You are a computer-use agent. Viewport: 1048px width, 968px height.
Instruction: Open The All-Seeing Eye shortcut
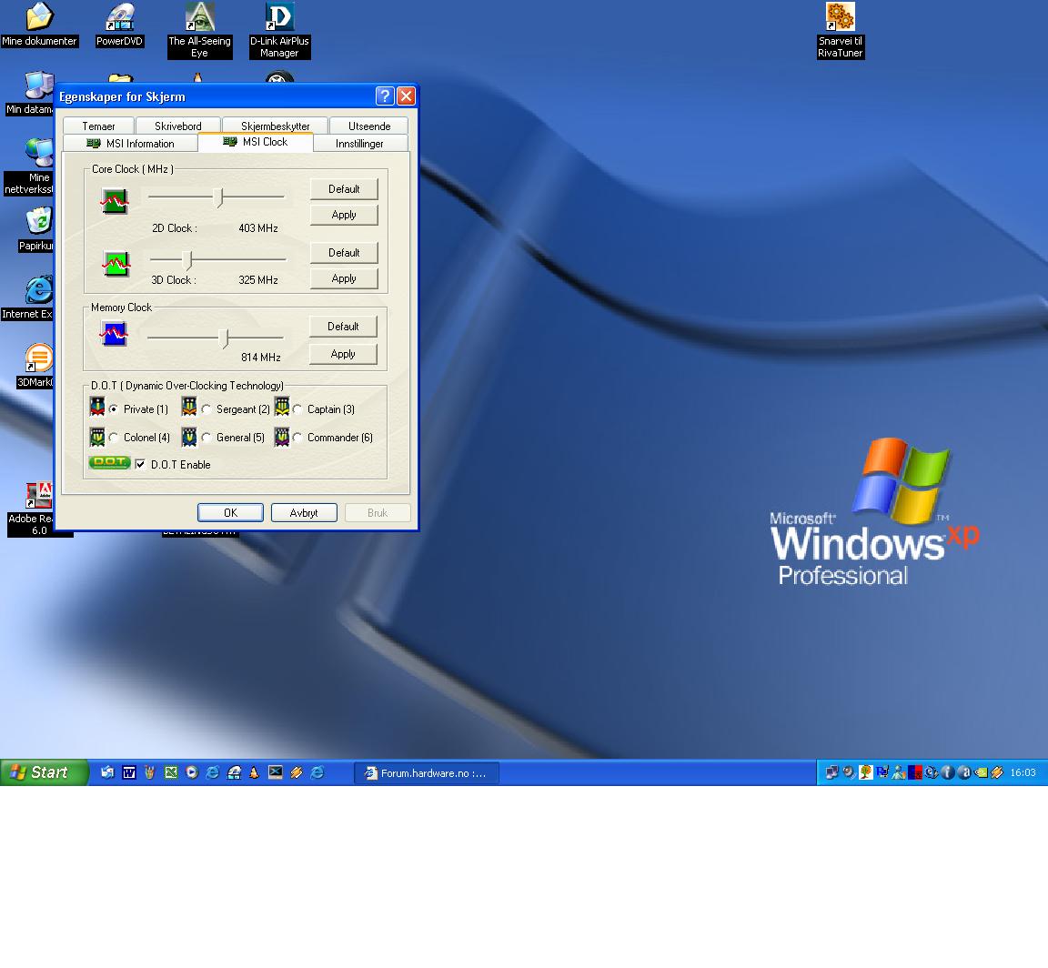tap(200, 30)
